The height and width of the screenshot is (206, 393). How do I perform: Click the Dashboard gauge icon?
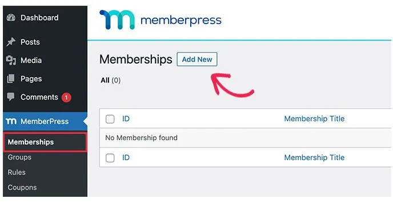coord(11,18)
